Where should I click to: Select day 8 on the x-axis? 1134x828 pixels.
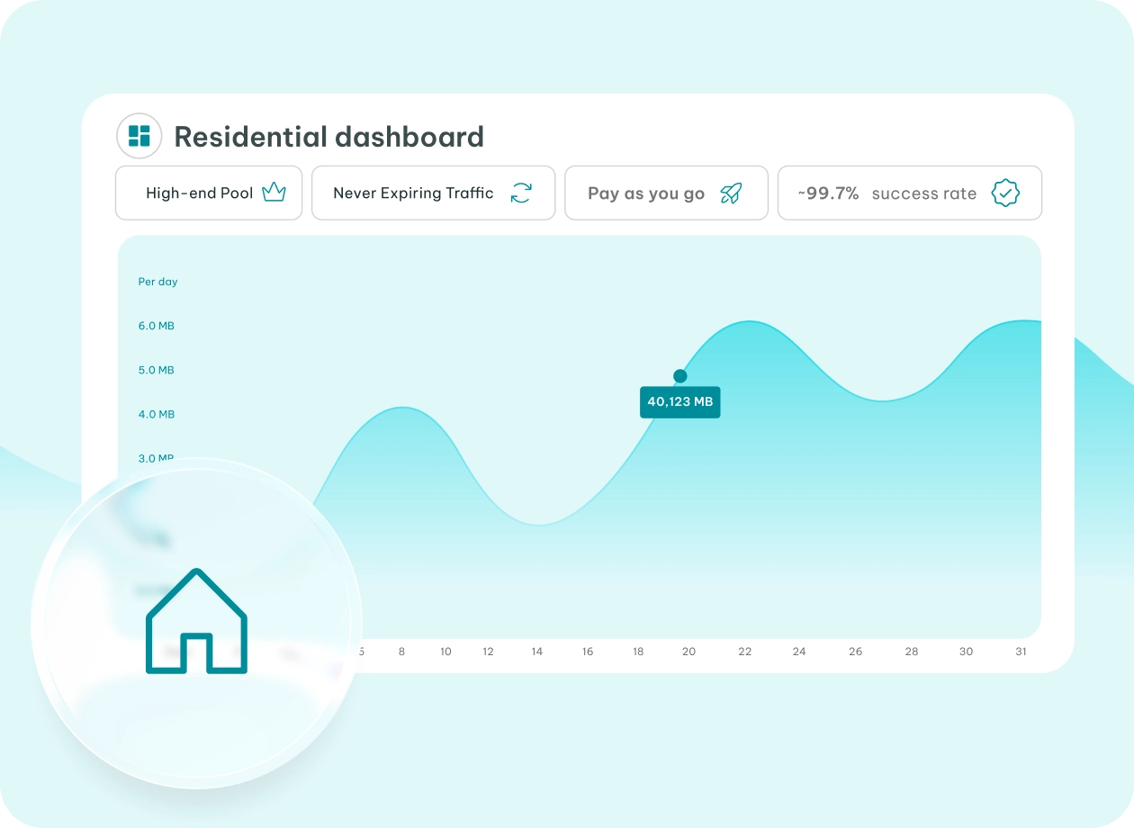pyautogui.click(x=401, y=652)
